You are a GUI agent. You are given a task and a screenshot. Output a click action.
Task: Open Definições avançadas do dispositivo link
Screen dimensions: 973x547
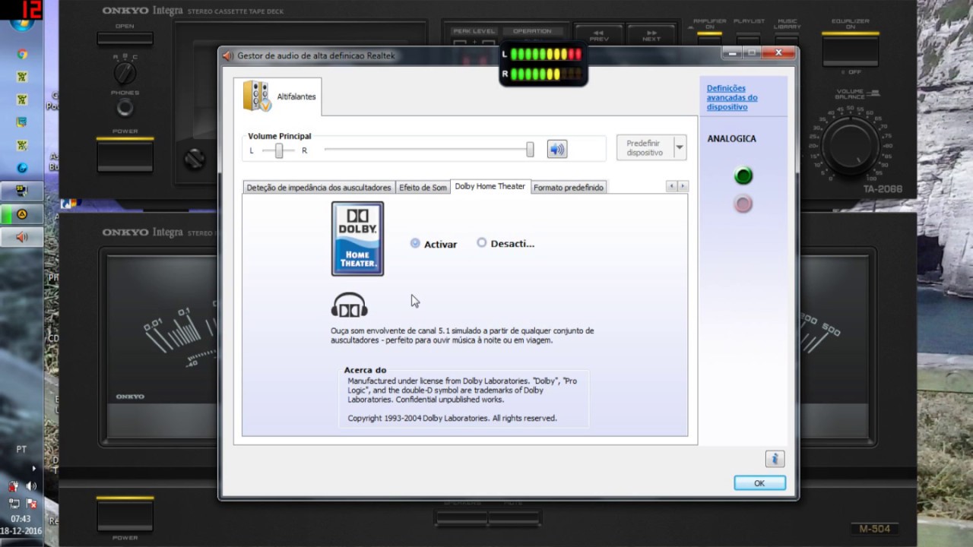coord(732,97)
